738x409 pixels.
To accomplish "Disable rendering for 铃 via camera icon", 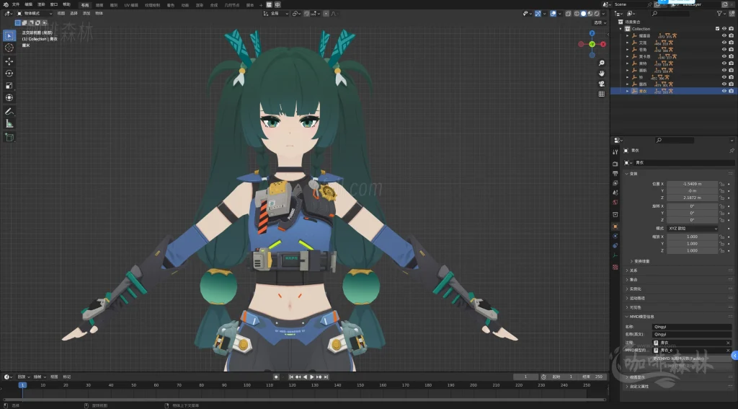I will 731,77.
